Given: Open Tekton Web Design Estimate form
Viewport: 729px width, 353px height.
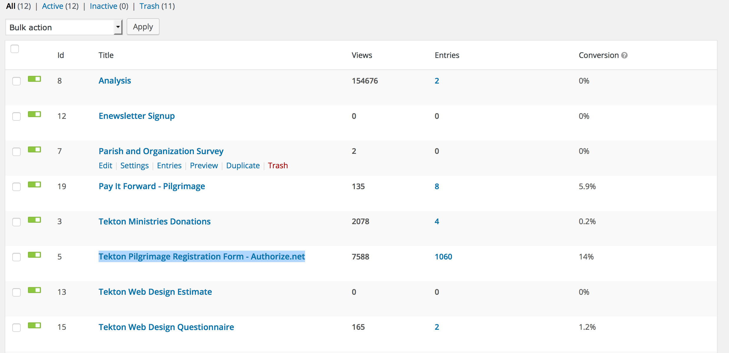Looking at the screenshot, I should click(x=155, y=292).
